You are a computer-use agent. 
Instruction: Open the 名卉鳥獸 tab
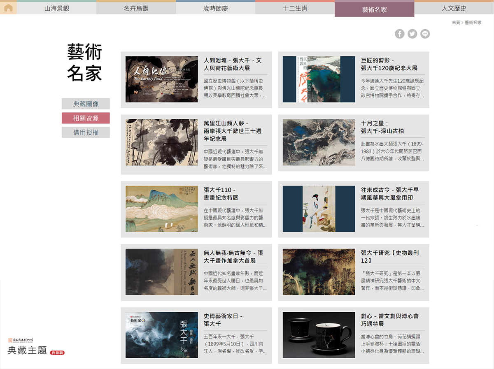[136, 8]
